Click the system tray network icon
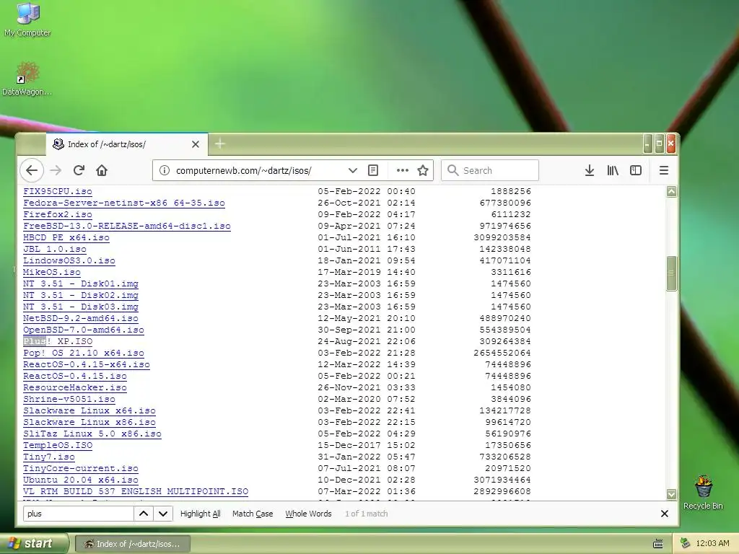 pyautogui.click(x=685, y=543)
